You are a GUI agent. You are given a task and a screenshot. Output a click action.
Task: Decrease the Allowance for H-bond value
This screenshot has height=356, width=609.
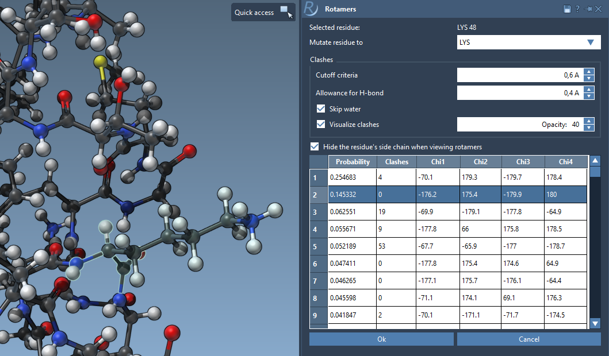[589, 96]
